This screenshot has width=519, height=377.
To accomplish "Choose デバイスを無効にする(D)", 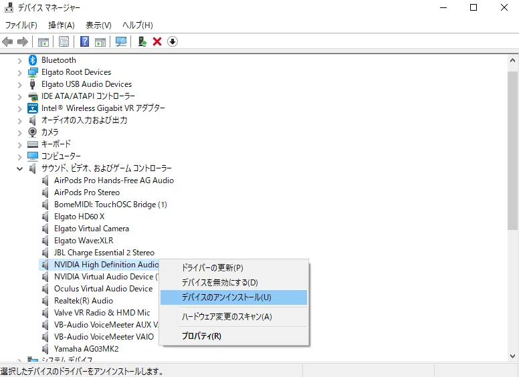I will pos(233,283).
